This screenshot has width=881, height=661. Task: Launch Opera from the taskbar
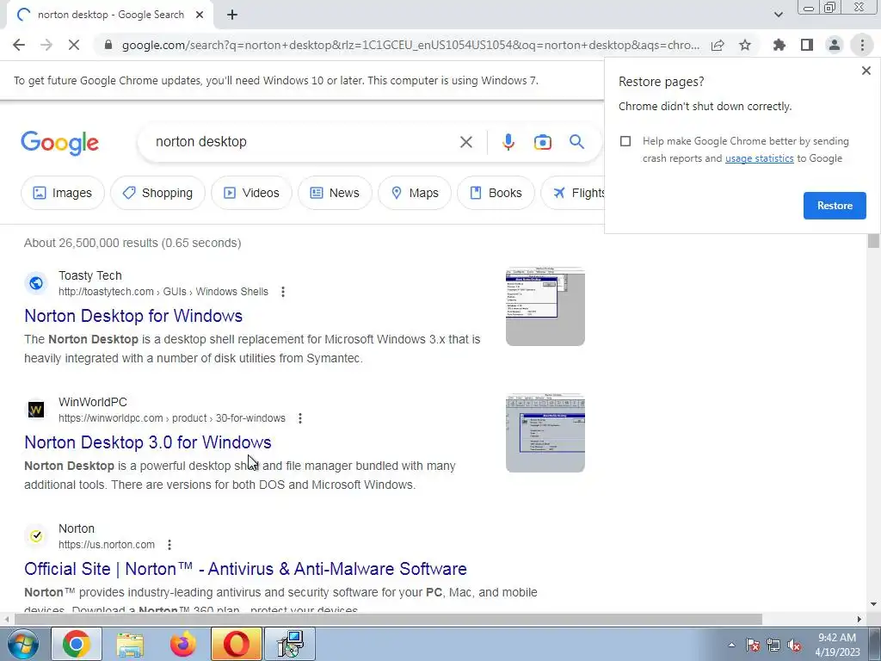pyautogui.click(x=237, y=644)
